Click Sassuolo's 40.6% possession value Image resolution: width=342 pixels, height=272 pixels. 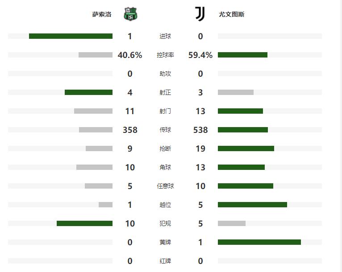[130, 55]
